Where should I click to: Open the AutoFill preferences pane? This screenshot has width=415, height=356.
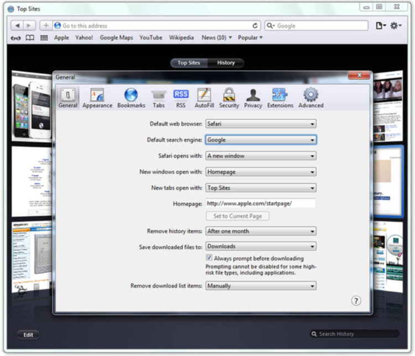[x=204, y=98]
